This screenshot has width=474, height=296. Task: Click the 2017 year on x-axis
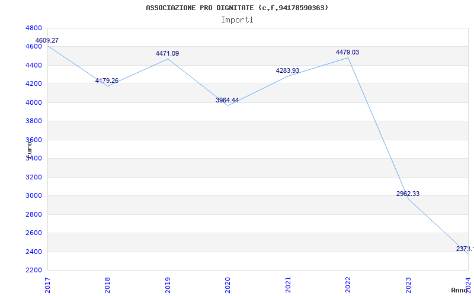click(48, 284)
